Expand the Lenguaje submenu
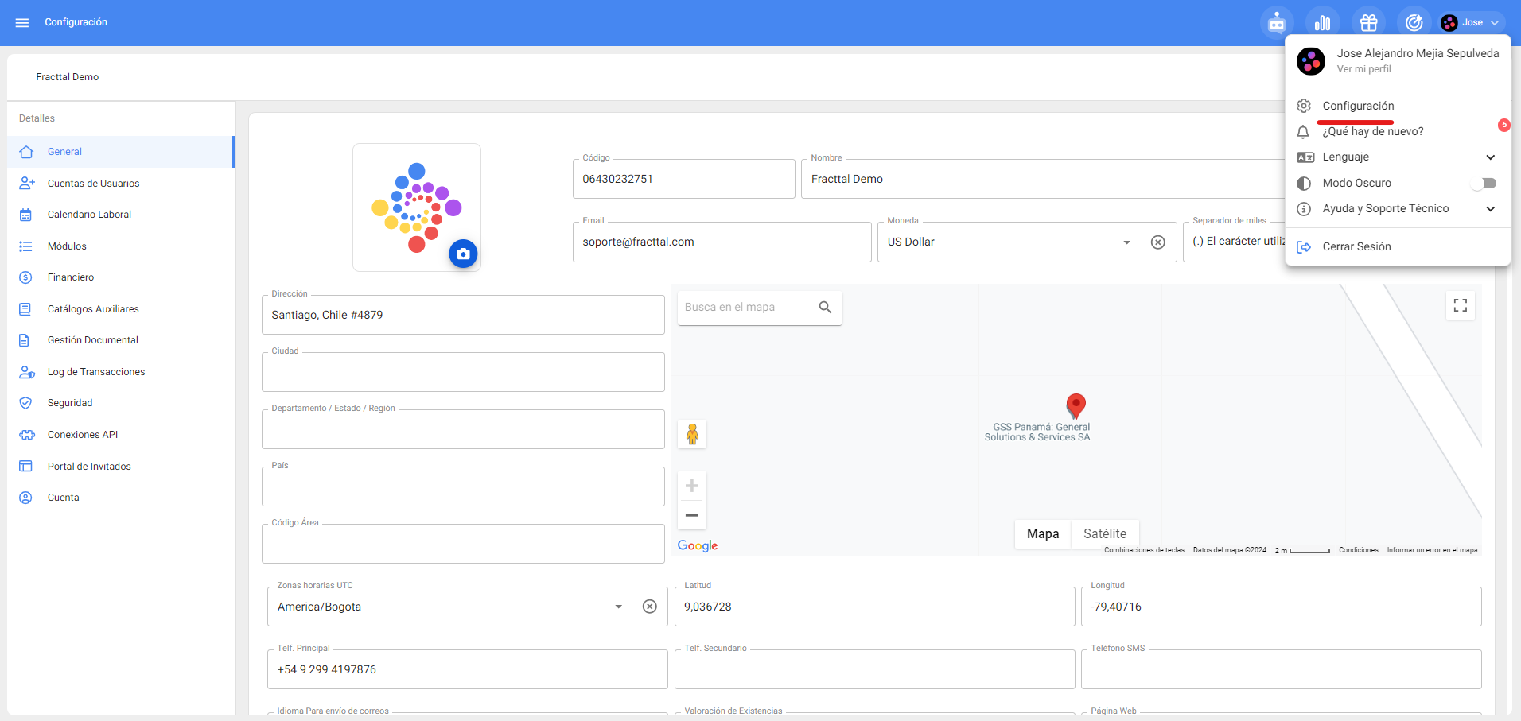The height and width of the screenshot is (721, 1521). click(x=1490, y=157)
